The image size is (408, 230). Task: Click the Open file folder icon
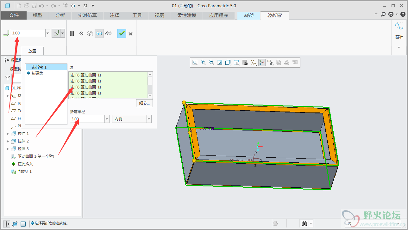coord(26,6)
